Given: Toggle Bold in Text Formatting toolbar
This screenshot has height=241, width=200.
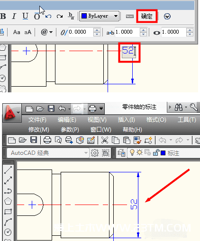Looking at the screenshot, I should click(3, 16).
